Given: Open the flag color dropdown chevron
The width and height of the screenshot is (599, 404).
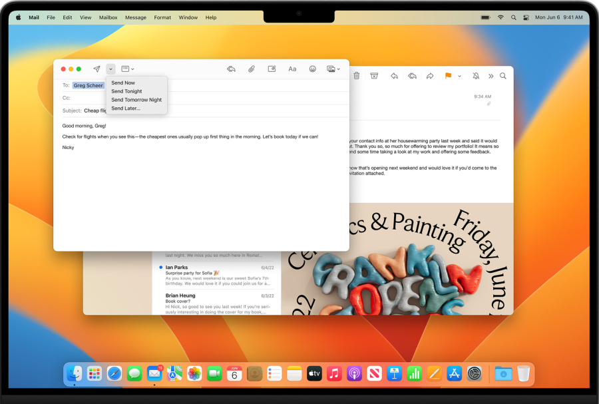Looking at the screenshot, I should click(459, 76).
